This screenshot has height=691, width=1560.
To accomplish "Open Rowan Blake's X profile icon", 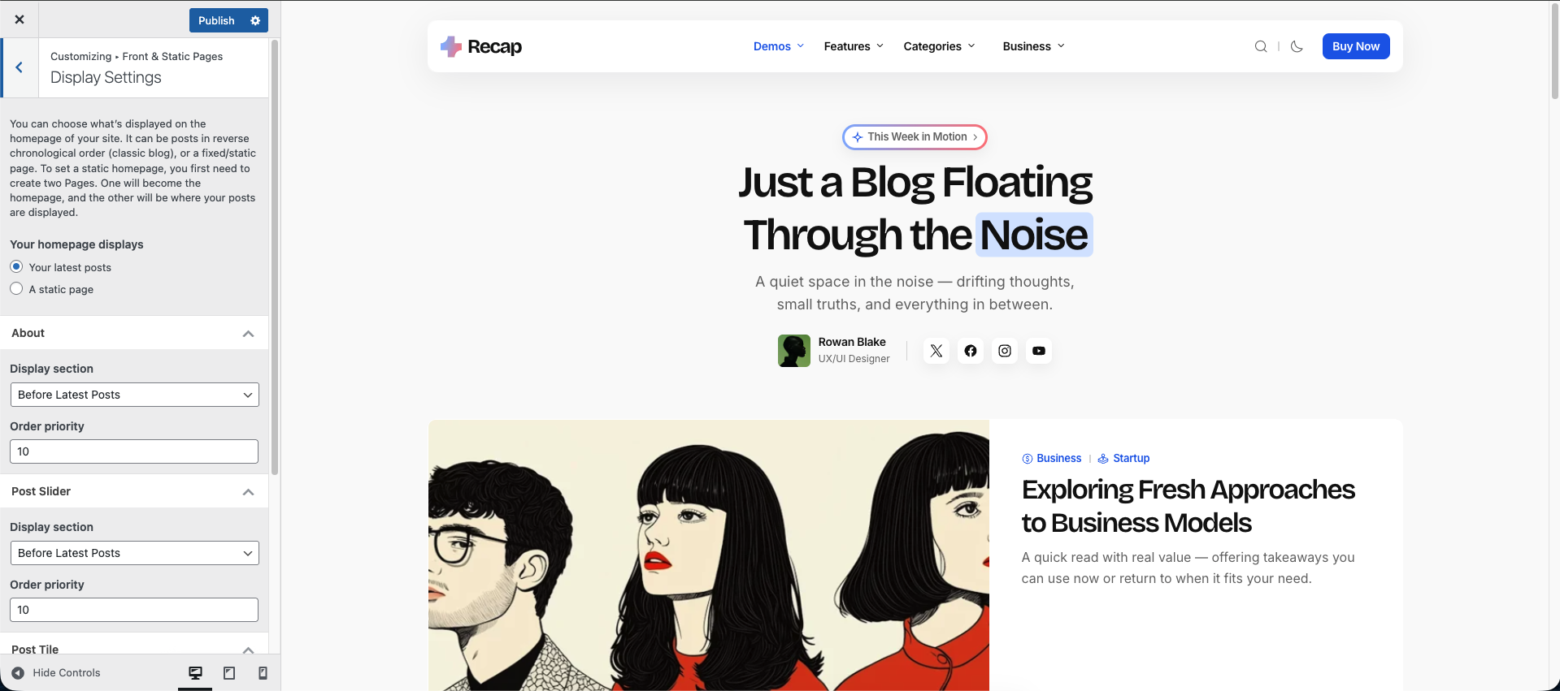I will point(936,351).
